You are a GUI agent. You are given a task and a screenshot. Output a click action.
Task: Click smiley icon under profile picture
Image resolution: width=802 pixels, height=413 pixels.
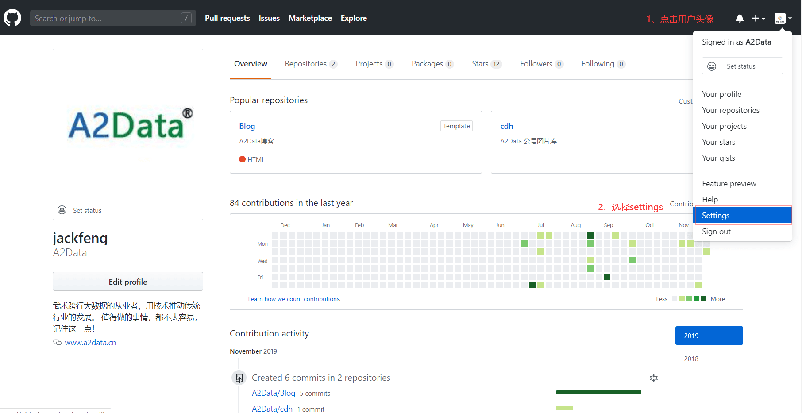62,210
